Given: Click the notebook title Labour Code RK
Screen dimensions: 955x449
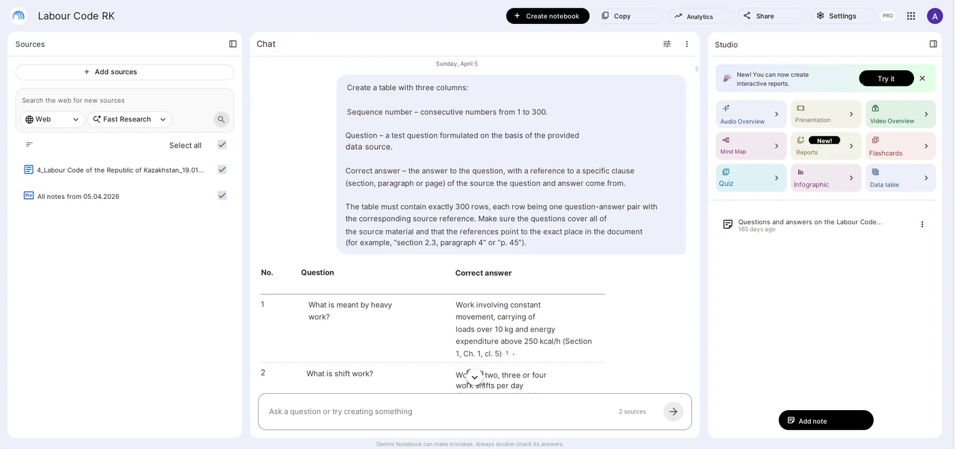Looking at the screenshot, I should [x=76, y=16].
